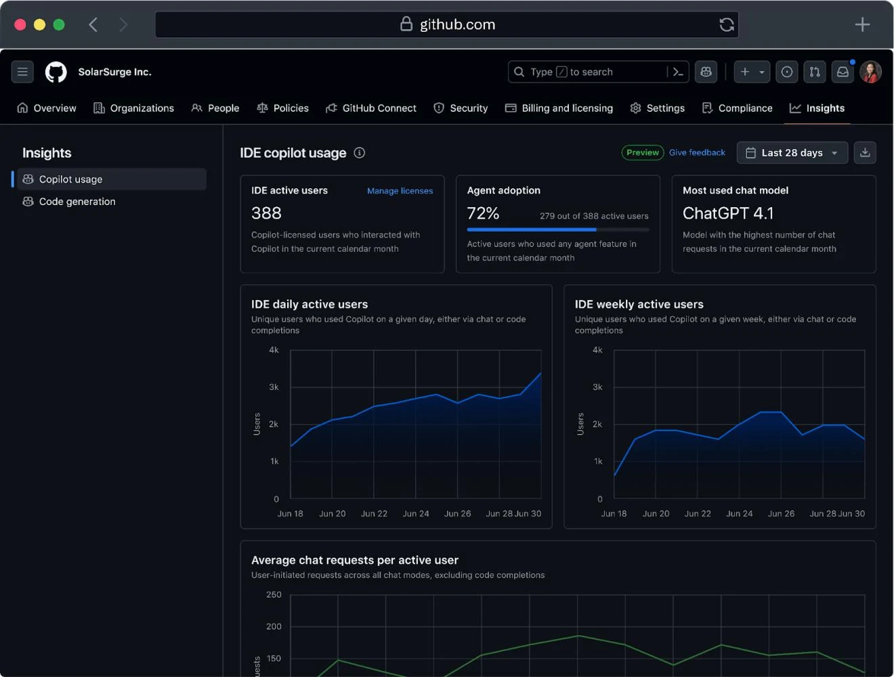Image resolution: width=894 pixels, height=677 pixels.
Task: Click the github.com address bar
Action: tap(447, 24)
